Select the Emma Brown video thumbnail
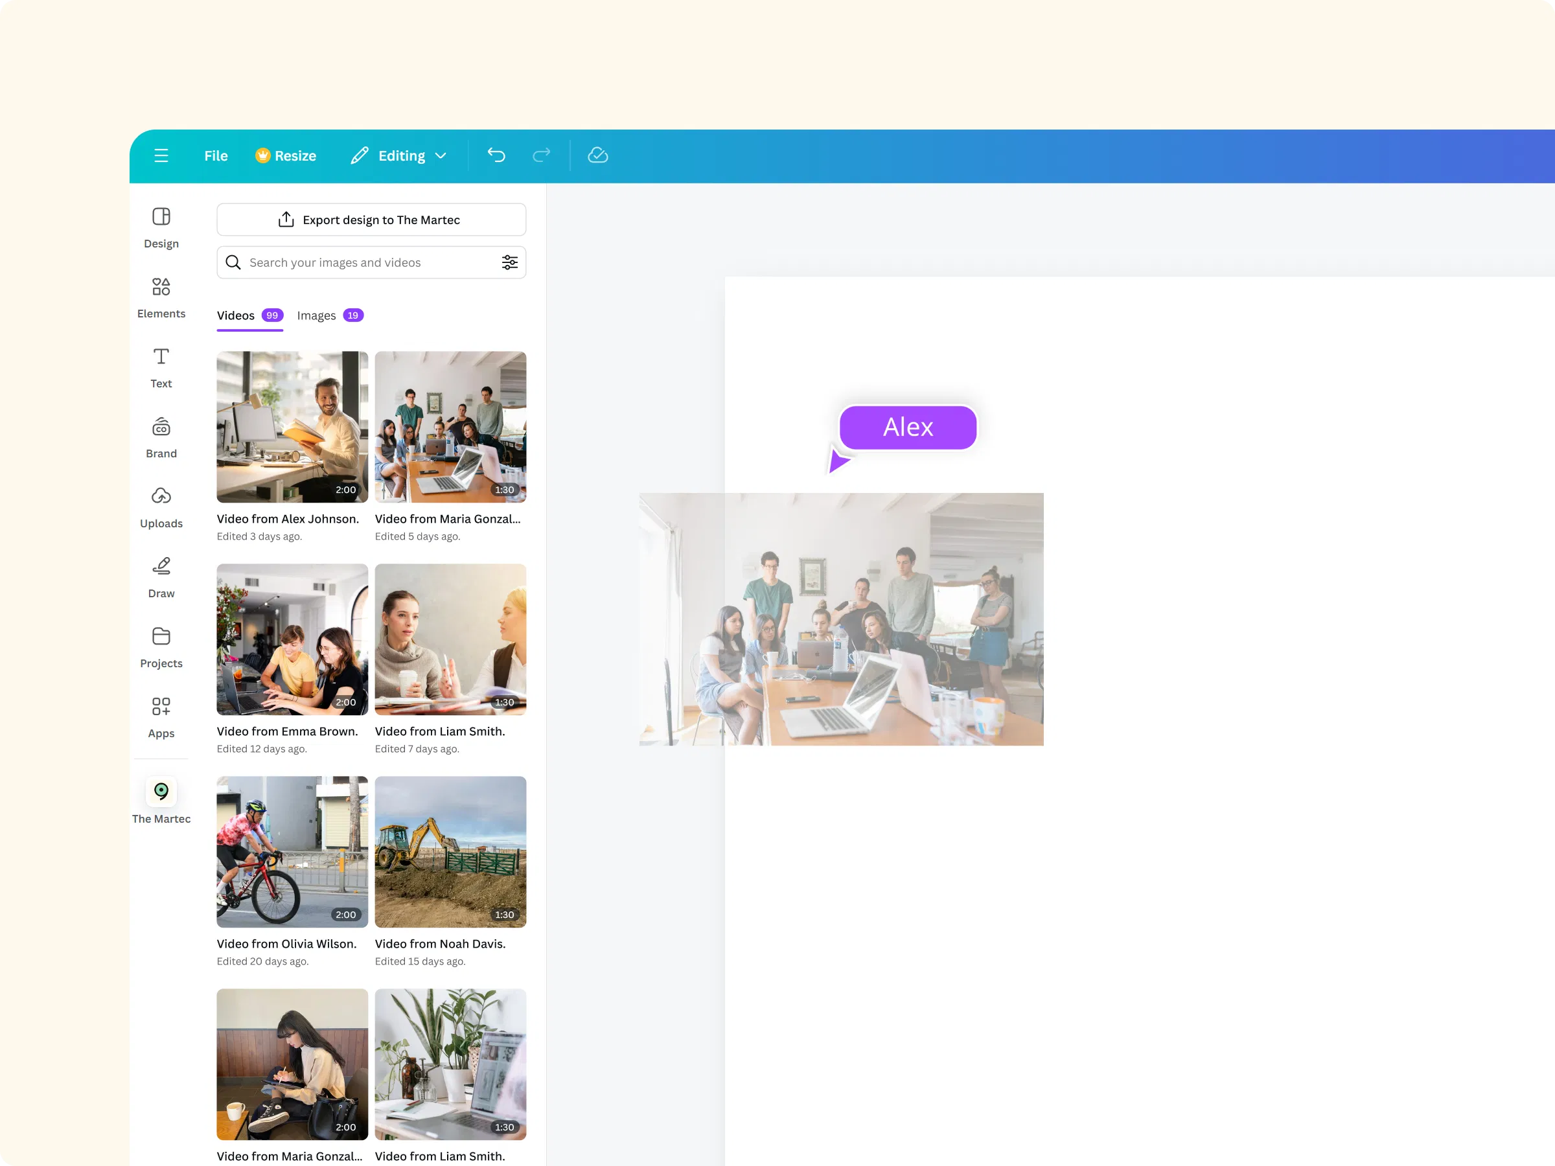 pyautogui.click(x=292, y=639)
